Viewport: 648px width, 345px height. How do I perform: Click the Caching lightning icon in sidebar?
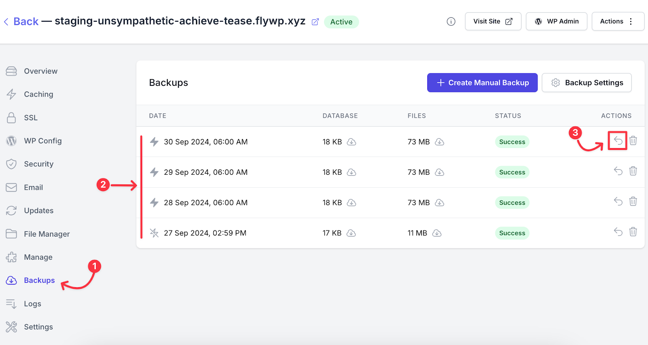(x=11, y=94)
